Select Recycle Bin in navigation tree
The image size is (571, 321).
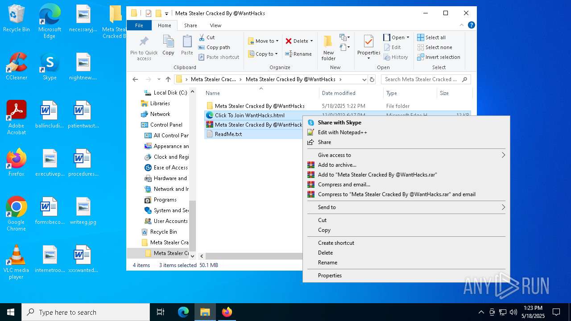[159, 232]
